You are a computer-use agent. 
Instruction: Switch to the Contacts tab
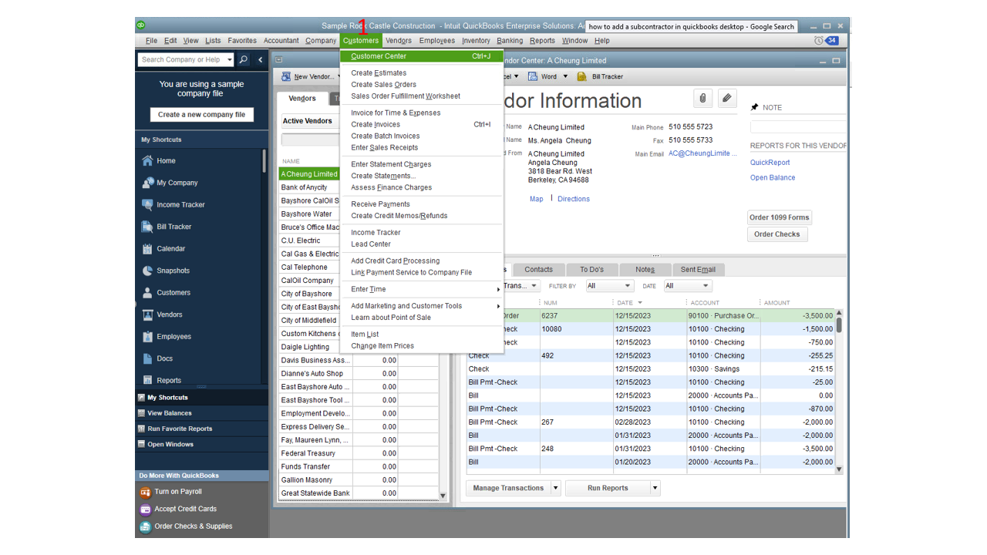(538, 269)
